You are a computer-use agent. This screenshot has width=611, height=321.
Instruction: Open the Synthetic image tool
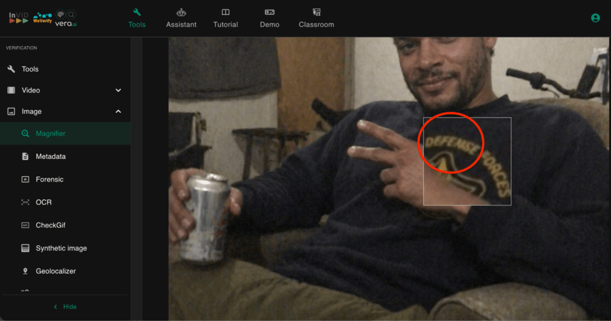click(61, 248)
